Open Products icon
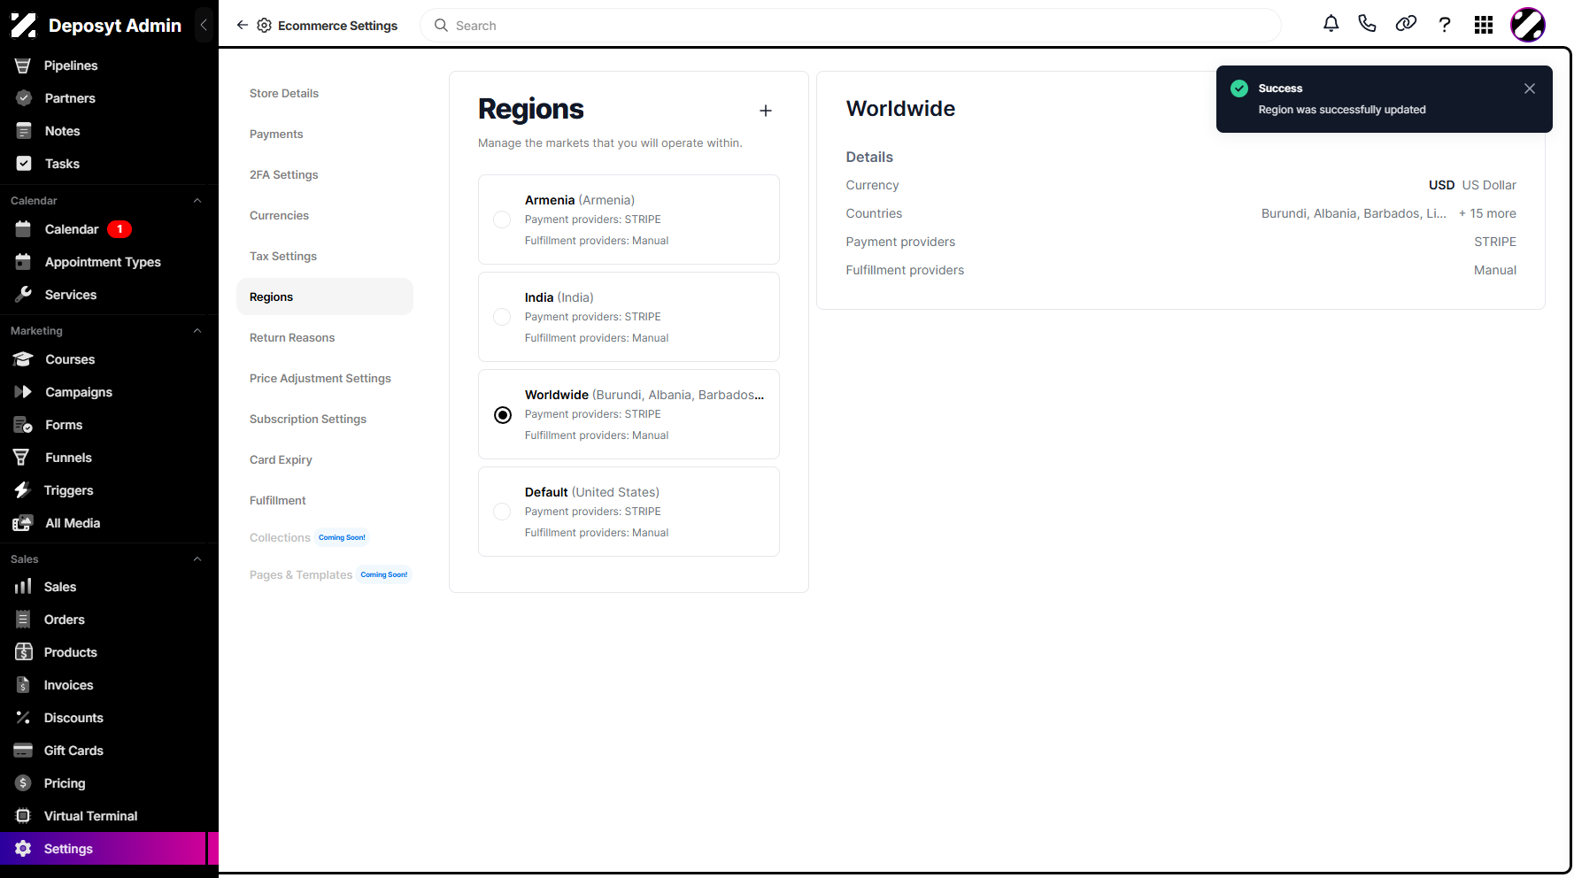Image resolution: width=1574 pixels, height=878 pixels. tap(24, 652)
